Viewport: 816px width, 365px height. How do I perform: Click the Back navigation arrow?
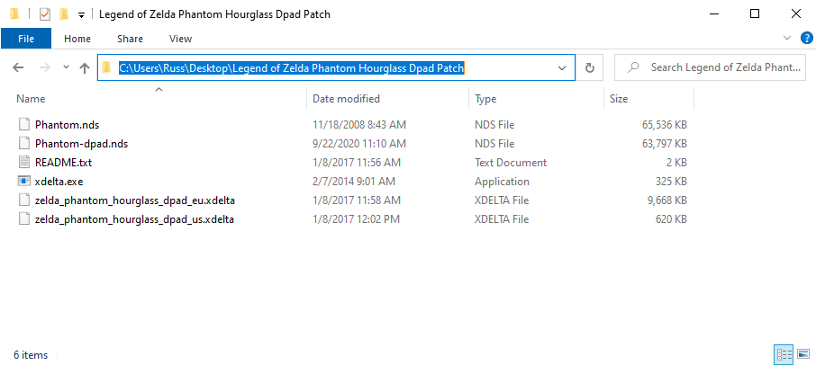pyautogui.click(x=19, y=67)
